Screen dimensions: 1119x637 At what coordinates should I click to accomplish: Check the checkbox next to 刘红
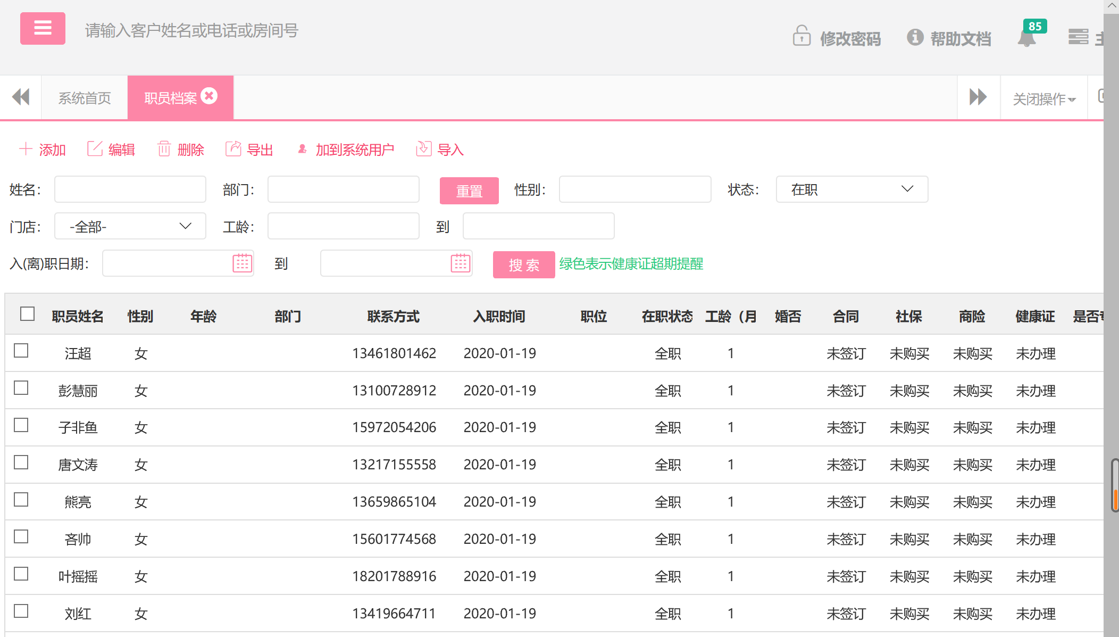(21, 612)
